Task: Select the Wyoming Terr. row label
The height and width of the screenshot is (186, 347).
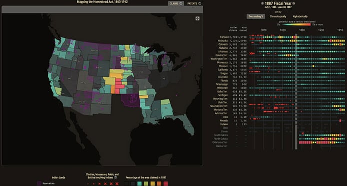Action: (x=220, y=99)
